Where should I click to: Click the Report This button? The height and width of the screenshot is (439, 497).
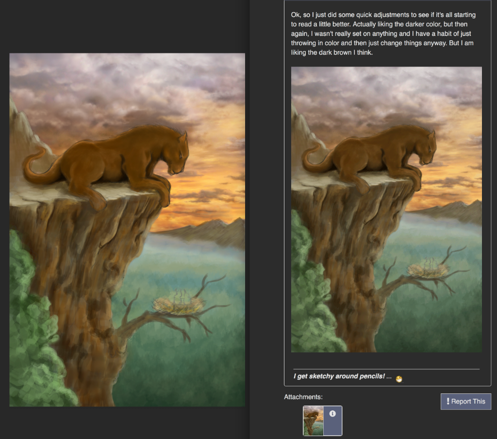465,401
